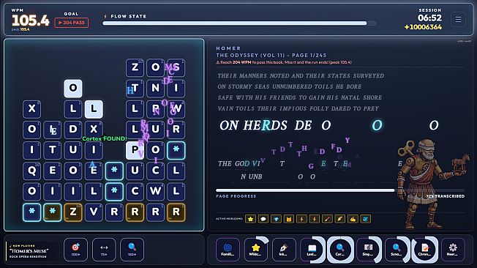Inspect the star heirloom icon
The image size is (477, 268).
point(250,219)
